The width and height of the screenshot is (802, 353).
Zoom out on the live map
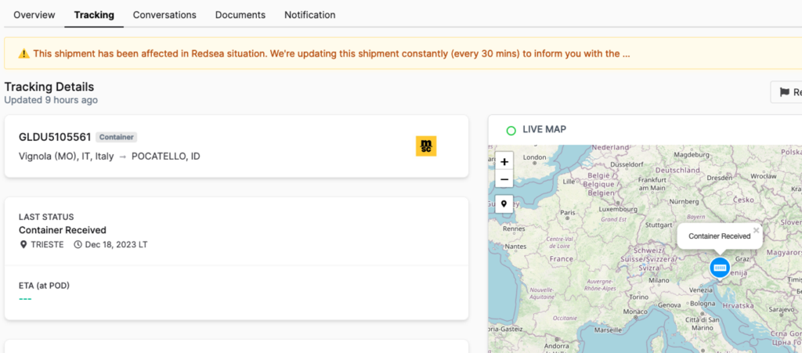(x=504, y=180)
